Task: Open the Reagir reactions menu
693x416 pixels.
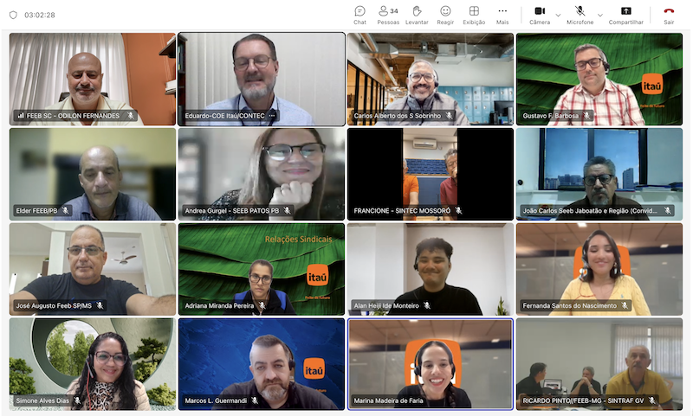Action: (x=445, y=14)
